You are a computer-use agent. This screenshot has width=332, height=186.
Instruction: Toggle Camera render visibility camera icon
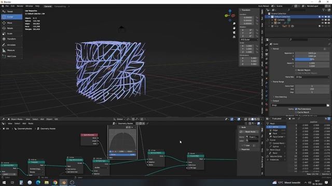click(x=328, y=20)
